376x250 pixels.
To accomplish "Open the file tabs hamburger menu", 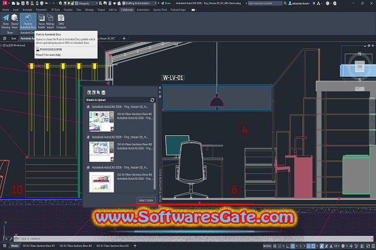I will tap(5, 38).
